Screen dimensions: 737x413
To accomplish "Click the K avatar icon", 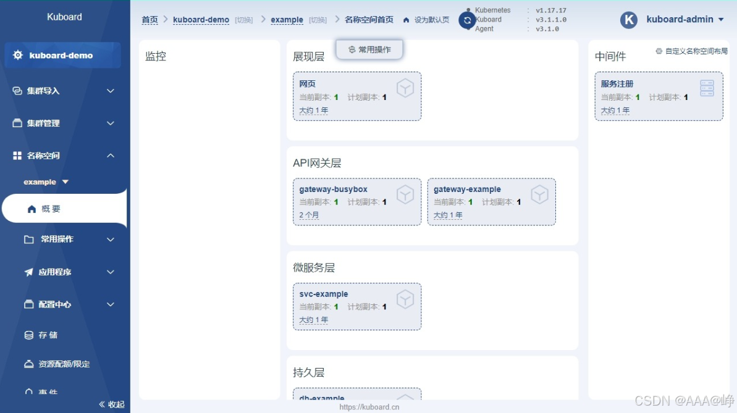I will pos(629,20).
